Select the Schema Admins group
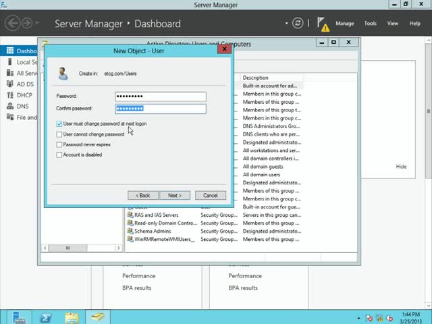Screen dimensions: 432x324 153,231
